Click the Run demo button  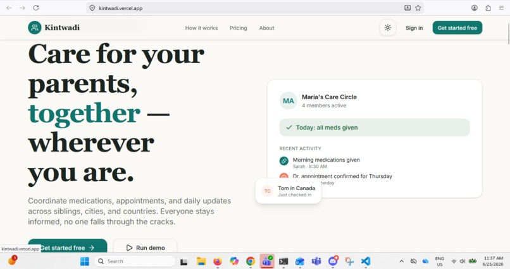point(146,246)
